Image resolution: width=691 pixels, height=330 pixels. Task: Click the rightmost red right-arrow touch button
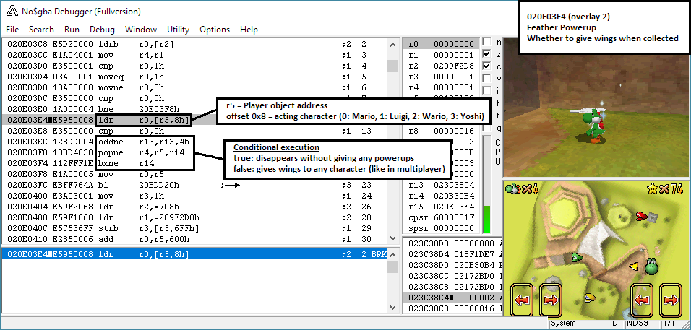pos(671,299)
